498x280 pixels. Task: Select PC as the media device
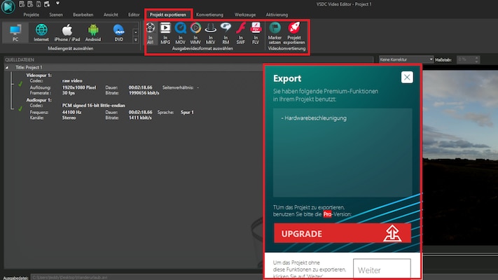16,33
